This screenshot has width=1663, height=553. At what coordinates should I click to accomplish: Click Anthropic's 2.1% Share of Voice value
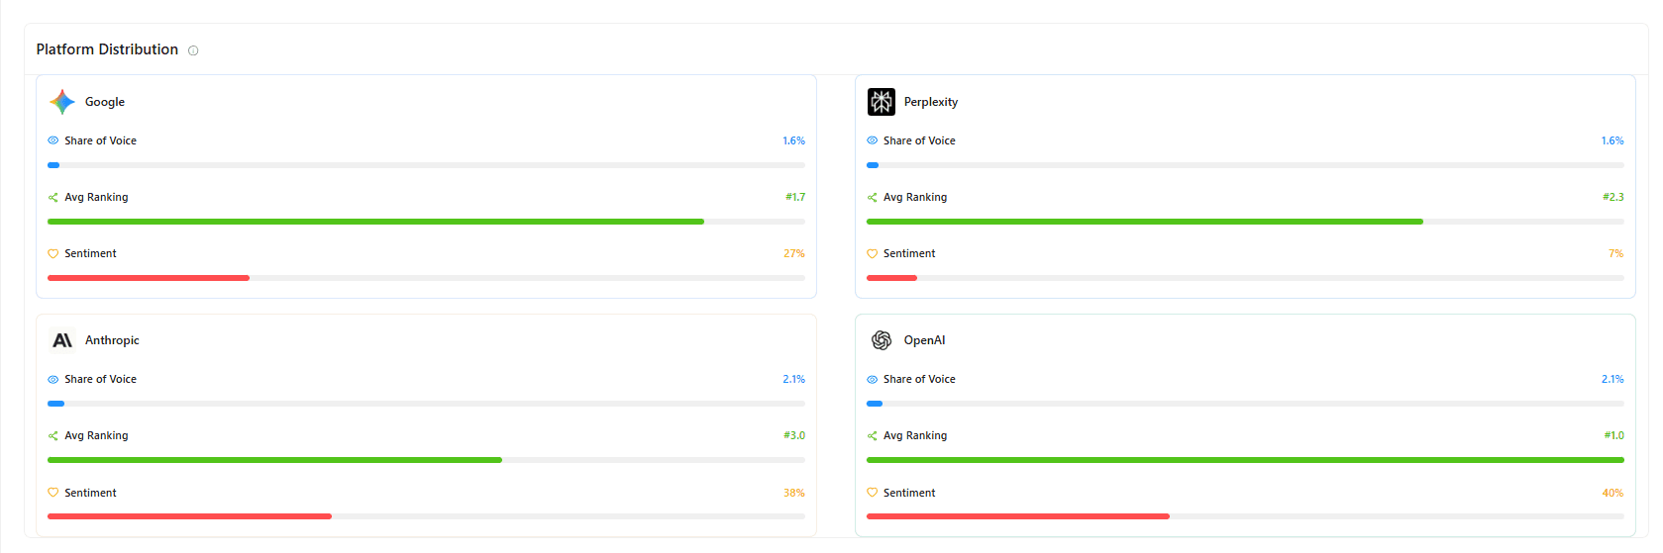pos(793,379)
